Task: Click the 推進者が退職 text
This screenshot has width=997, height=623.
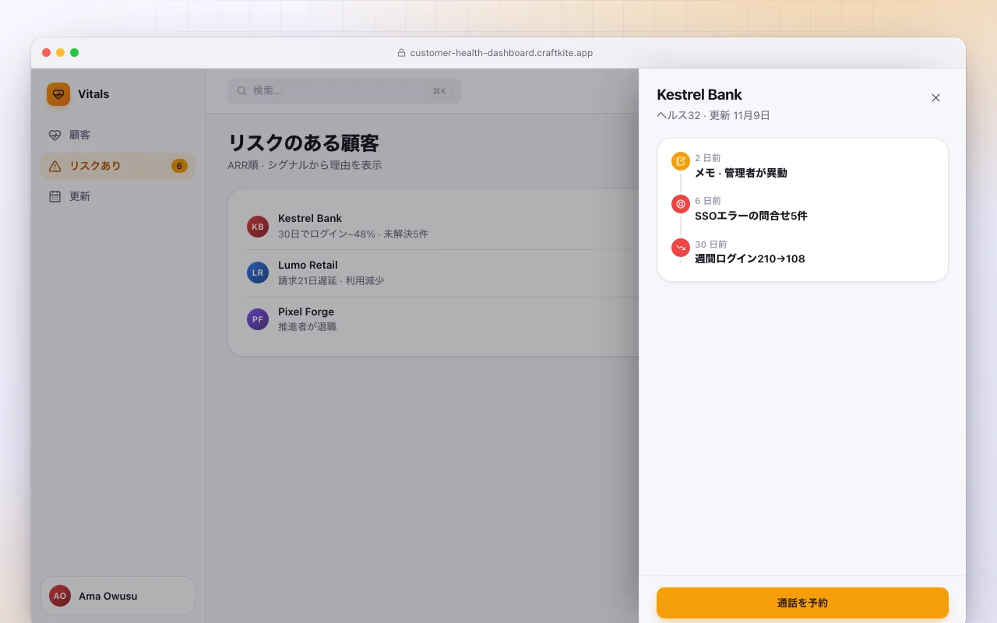Action: pyautogui.click(x=307, y=327)
